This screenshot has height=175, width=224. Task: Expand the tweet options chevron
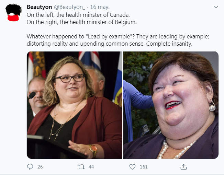pos(216,7)
